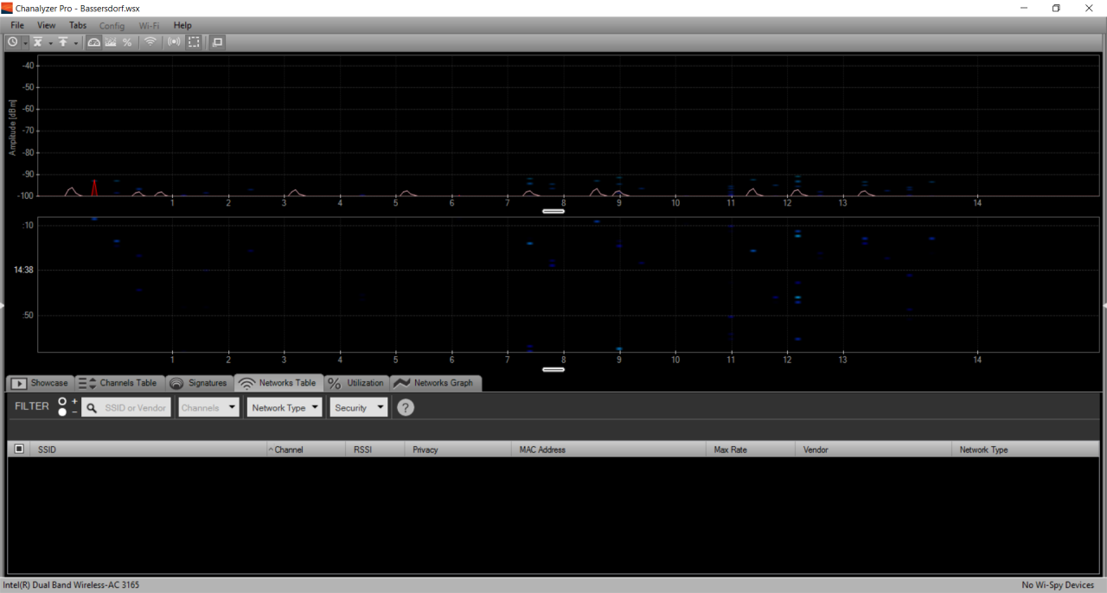Viewport: 1107px width, 593px height.
Task: Select the gauge density view icon
Action: (x=94, y=41)
